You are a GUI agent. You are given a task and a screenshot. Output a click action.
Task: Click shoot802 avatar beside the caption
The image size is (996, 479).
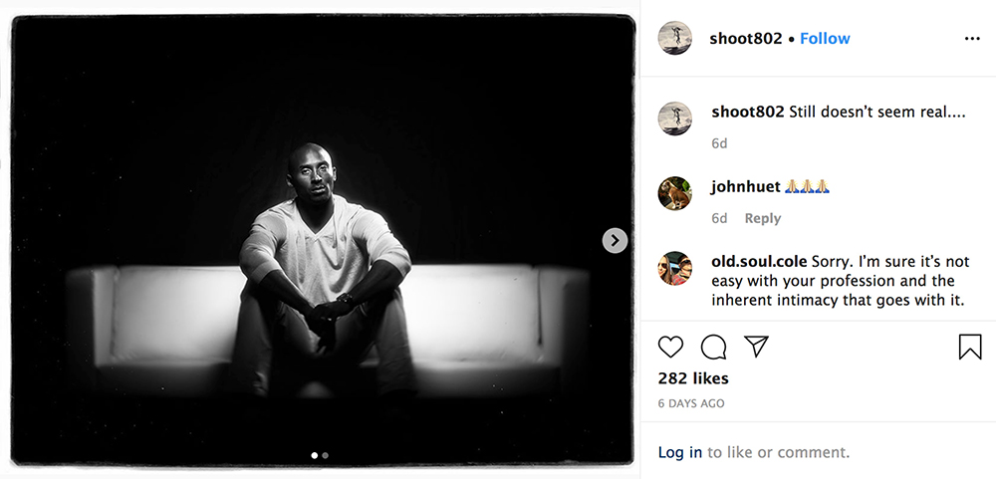pyautogui.click(x=675, y=119)
